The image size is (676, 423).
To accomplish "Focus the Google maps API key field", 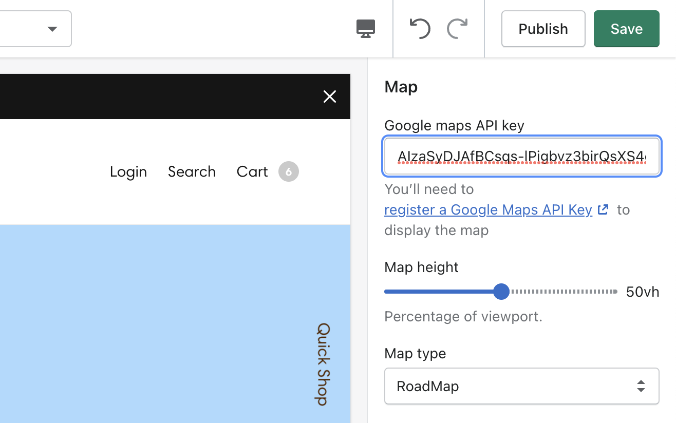I will tap(521, 156).
